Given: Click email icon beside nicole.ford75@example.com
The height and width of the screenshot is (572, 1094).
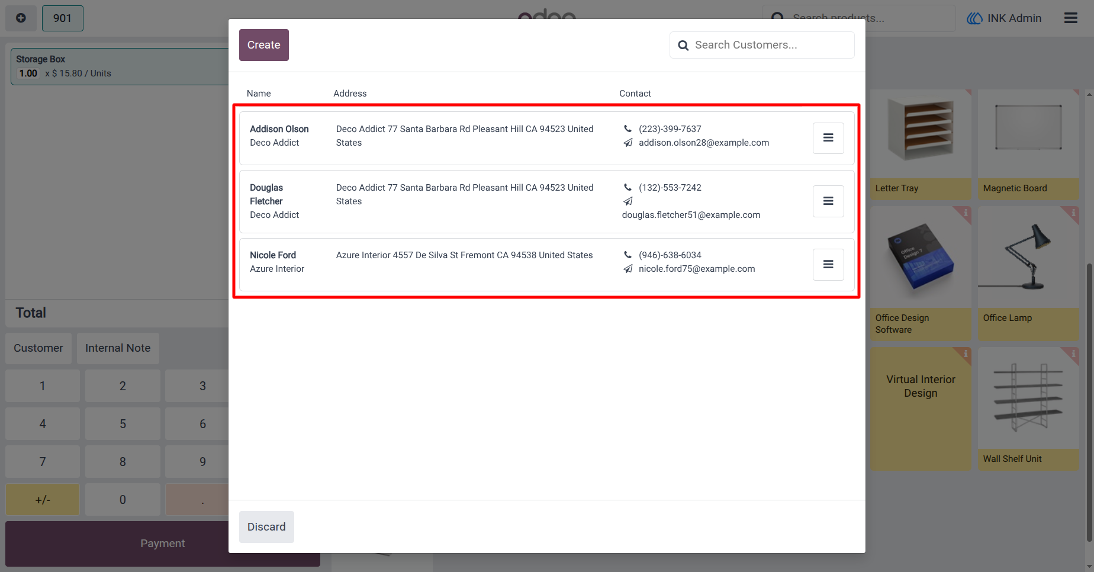Looking at the screenshot, I should coord(628,269).
